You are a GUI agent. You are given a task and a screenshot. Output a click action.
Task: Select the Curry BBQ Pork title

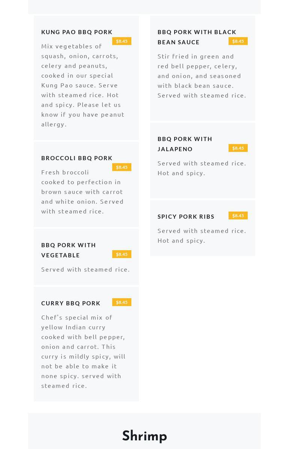coord(71,303)
